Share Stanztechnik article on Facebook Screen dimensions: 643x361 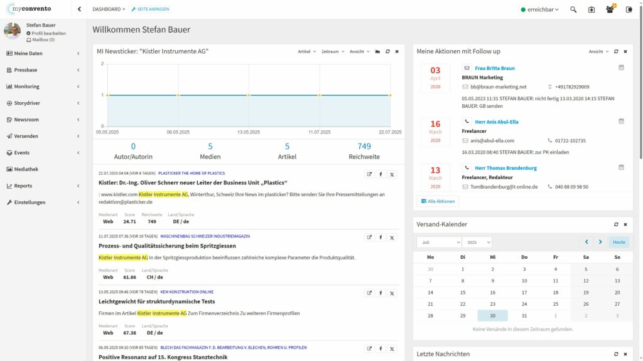tap(381, 348)
